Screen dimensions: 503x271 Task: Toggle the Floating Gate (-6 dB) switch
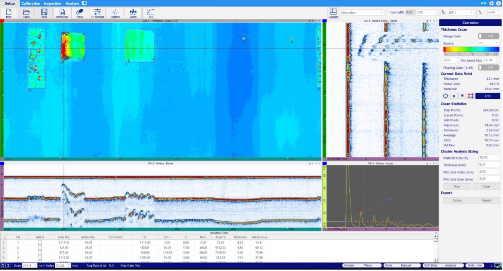[488, 68]
